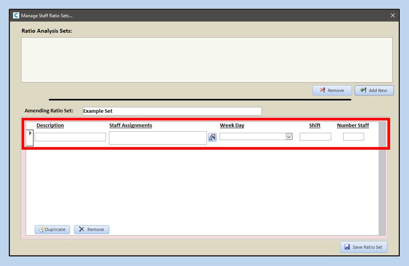The height and width of the screenshot is (266, 409).
Task: Remove the selected ratio analysis set
Action: pos(332,90)
